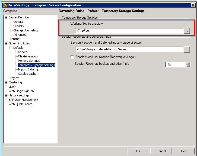The width and height of the screenshot is (197, 156).
Task: Select Memory Settings in the tree
Action: [29, 61]
